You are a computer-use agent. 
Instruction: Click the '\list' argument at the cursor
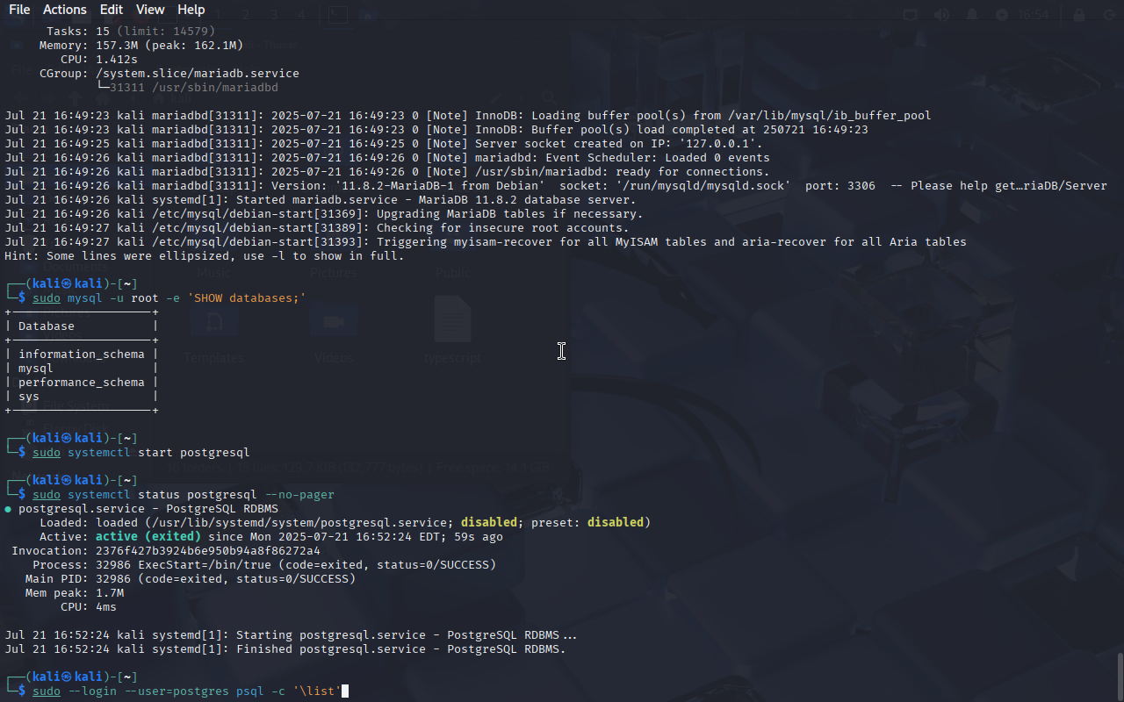[317, 691]
